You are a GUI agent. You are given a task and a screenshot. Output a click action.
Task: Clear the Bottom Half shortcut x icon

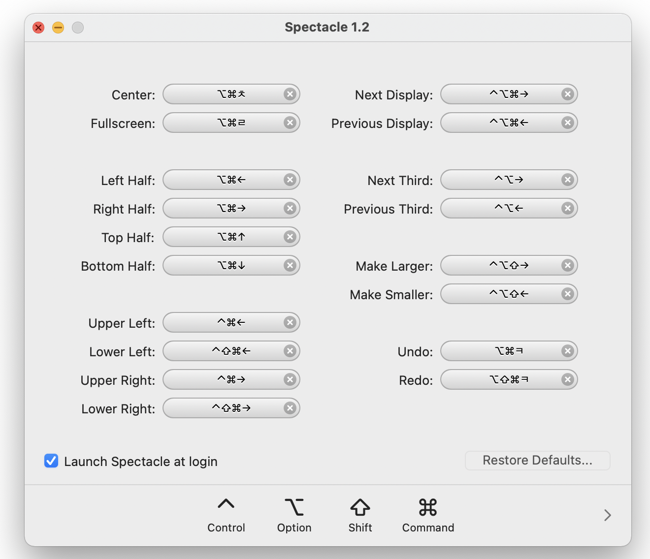point(290,265)
